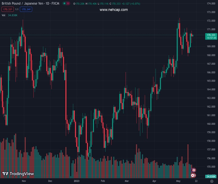Click the pink data-mode indicator icon

[x=68, y=3]
